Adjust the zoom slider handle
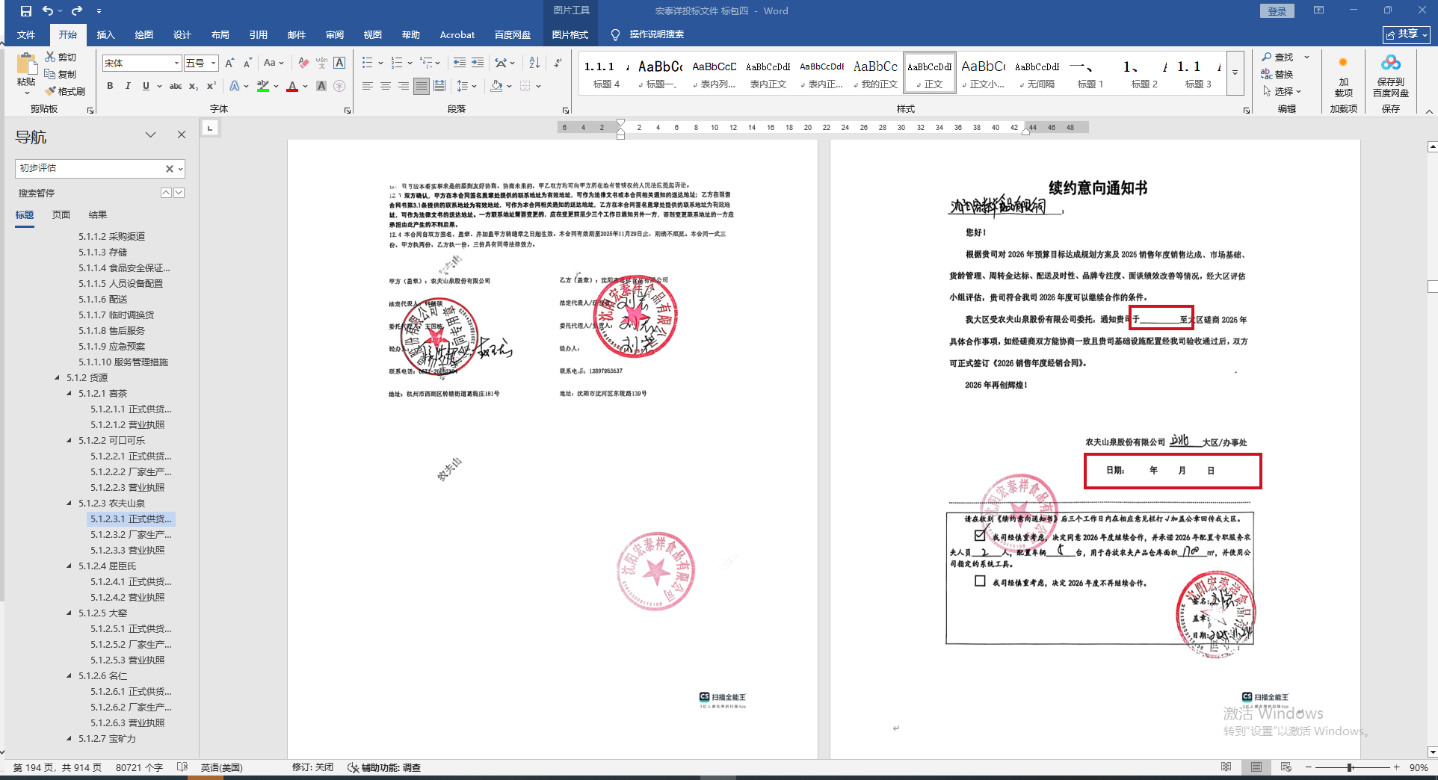 point(1350,767)
